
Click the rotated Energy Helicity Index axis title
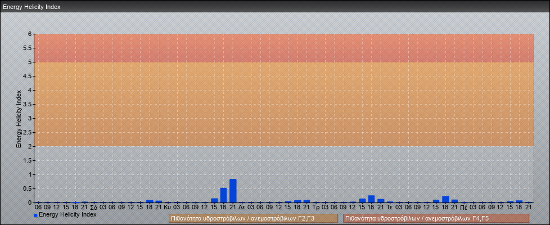19,119
